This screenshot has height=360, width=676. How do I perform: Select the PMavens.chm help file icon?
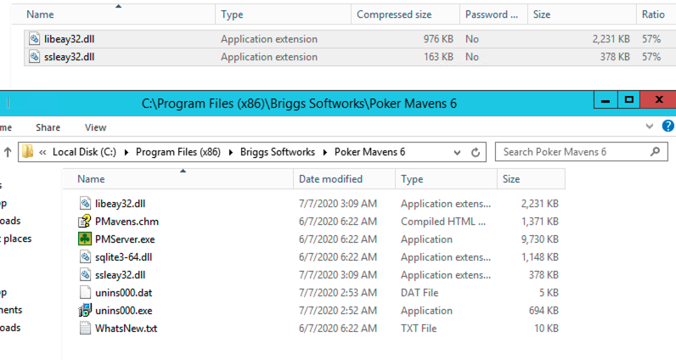coord(85,222)
